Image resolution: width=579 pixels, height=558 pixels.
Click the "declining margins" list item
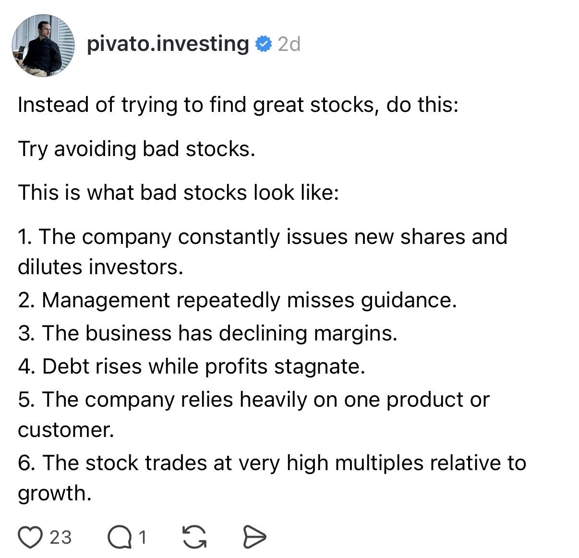pyautogui.click(x=207, y=333)
